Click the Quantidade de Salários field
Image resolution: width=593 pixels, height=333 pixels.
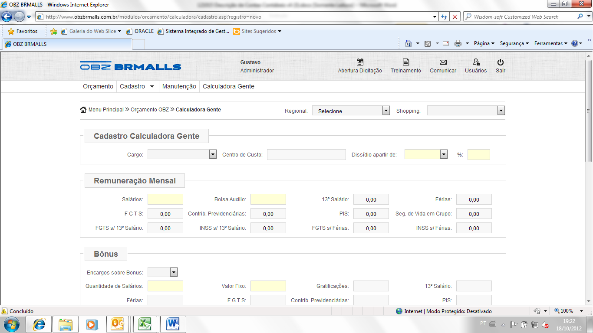click(x=165, y=286)
